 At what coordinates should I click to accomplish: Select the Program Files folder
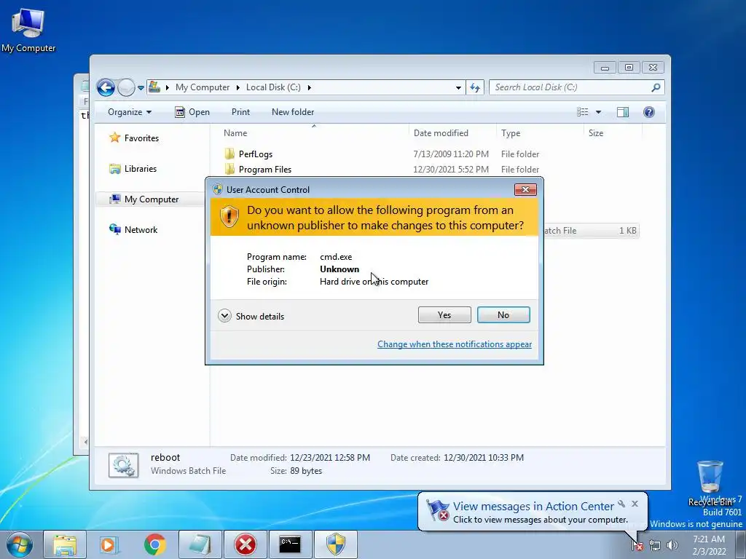tap(265, 169)
